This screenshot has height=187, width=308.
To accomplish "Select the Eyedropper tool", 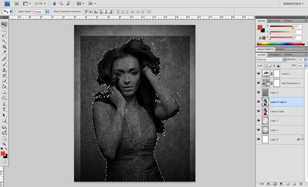I will tap(4, 52).
